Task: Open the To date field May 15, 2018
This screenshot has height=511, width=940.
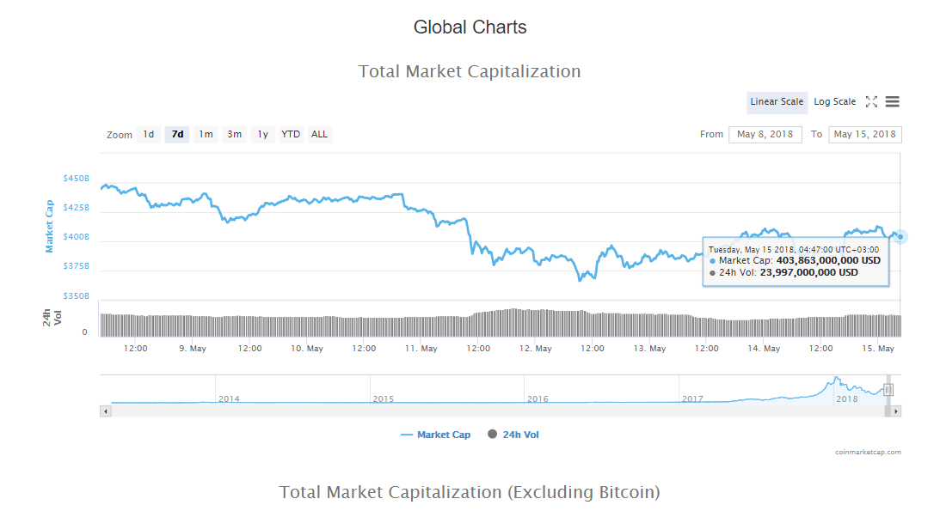Action: 864,135
